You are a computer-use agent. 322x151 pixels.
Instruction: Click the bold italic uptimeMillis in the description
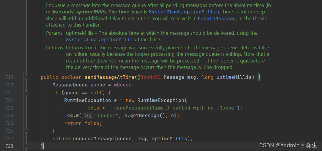pyautogui.click(x=91, y=12)
